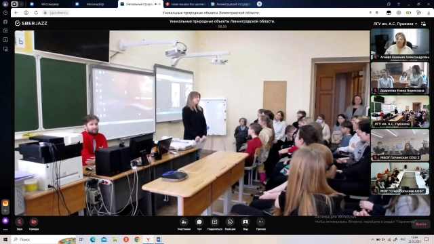The image size is (434, 244).
Task: Open the browser downloads icon
Action: point(429,13)
